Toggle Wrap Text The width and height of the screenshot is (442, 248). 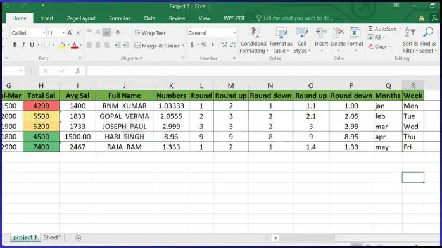coord(150,33)
